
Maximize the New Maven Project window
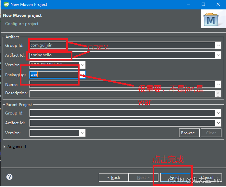203,4
